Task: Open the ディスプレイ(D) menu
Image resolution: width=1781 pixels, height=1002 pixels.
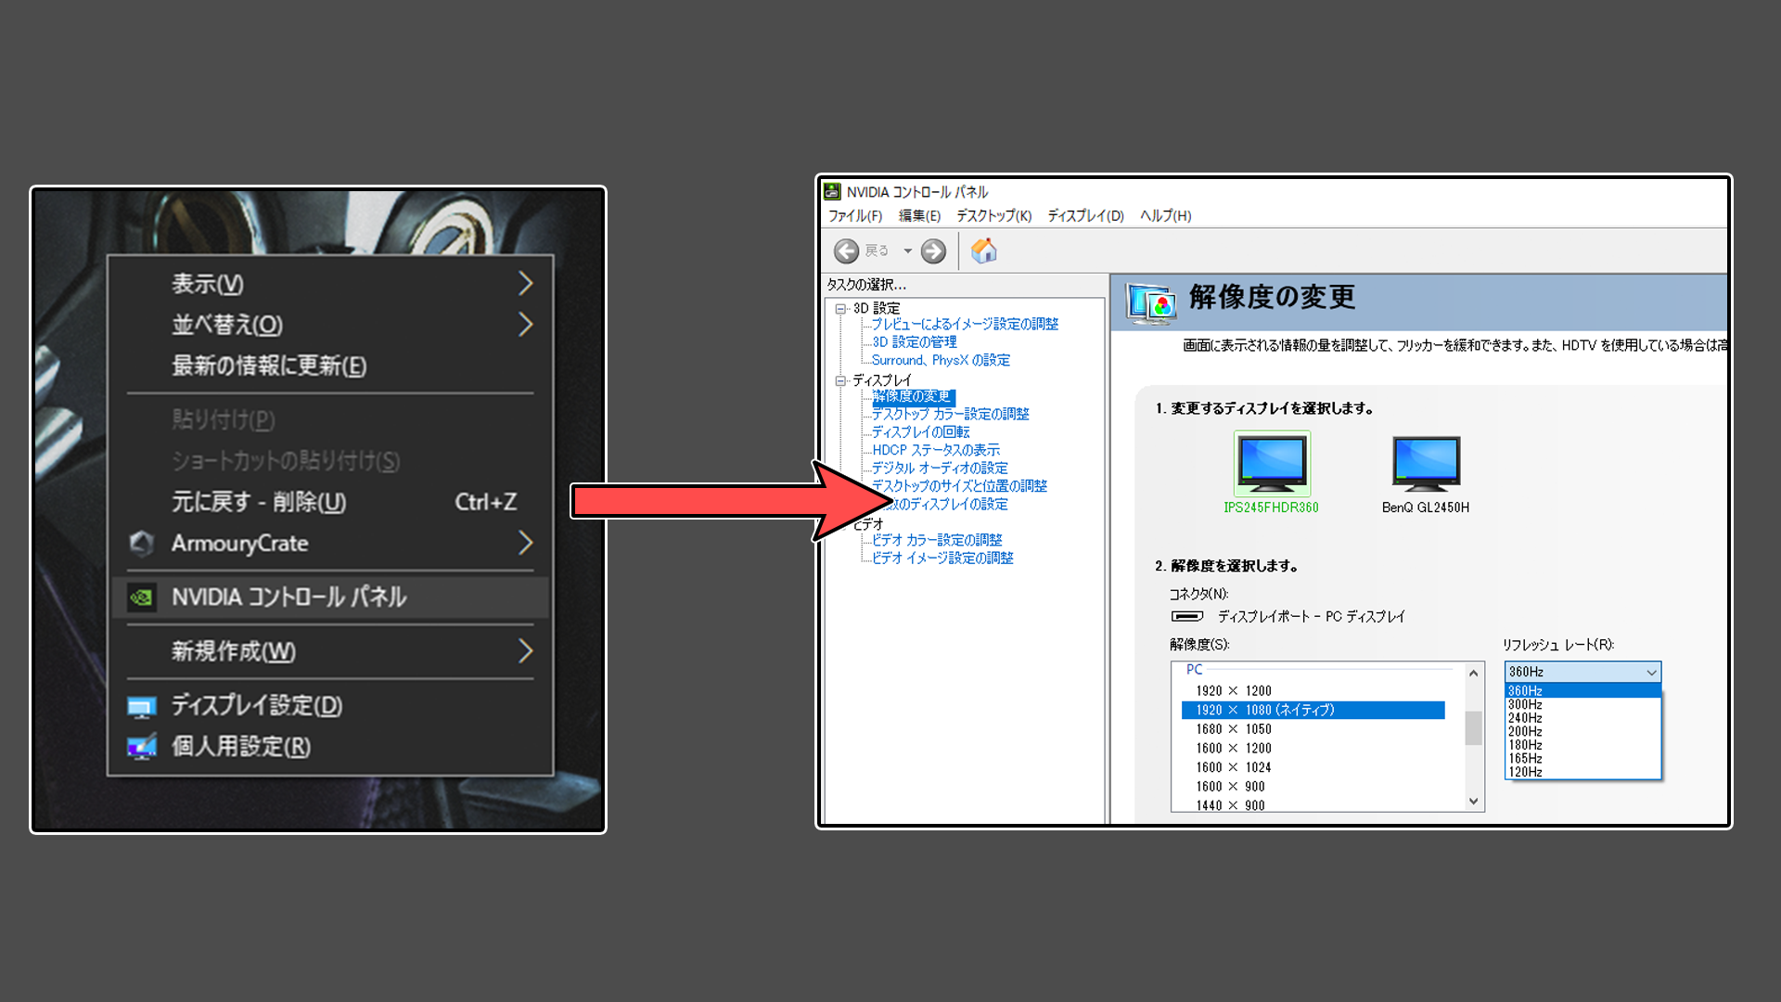Action: 1085,215
